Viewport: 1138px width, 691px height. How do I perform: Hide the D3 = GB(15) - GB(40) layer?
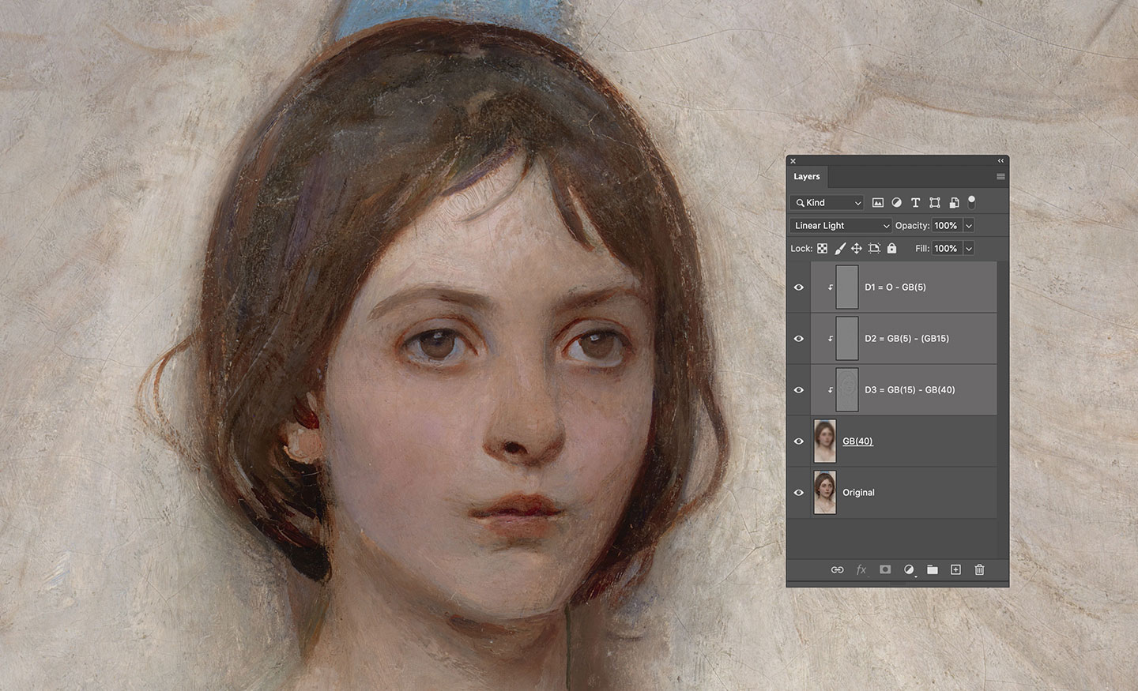point(798,390)
